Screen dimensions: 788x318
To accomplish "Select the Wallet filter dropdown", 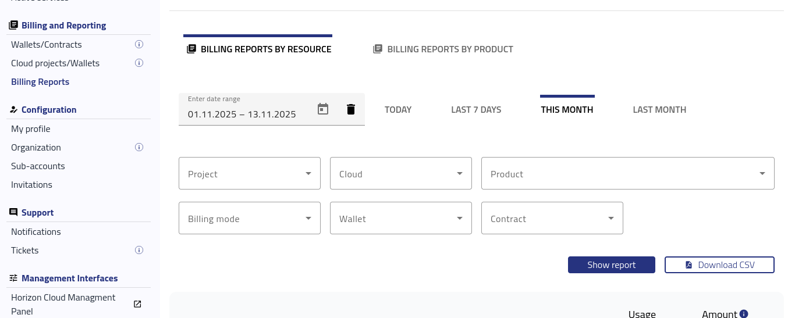I will 400,218.
